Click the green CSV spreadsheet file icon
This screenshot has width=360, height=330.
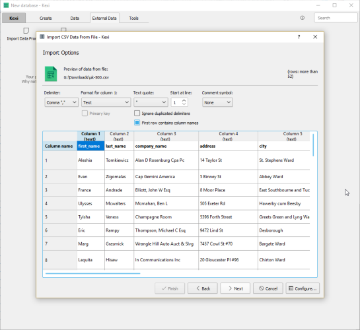click(x=51, y=74)
